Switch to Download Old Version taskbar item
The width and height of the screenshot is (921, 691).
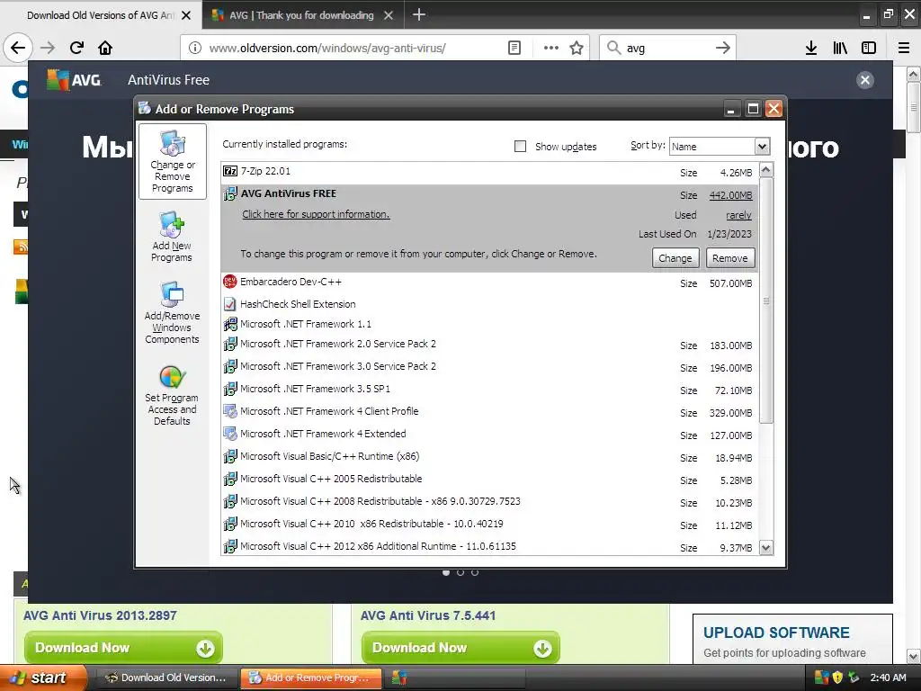(x=165, y=678)
